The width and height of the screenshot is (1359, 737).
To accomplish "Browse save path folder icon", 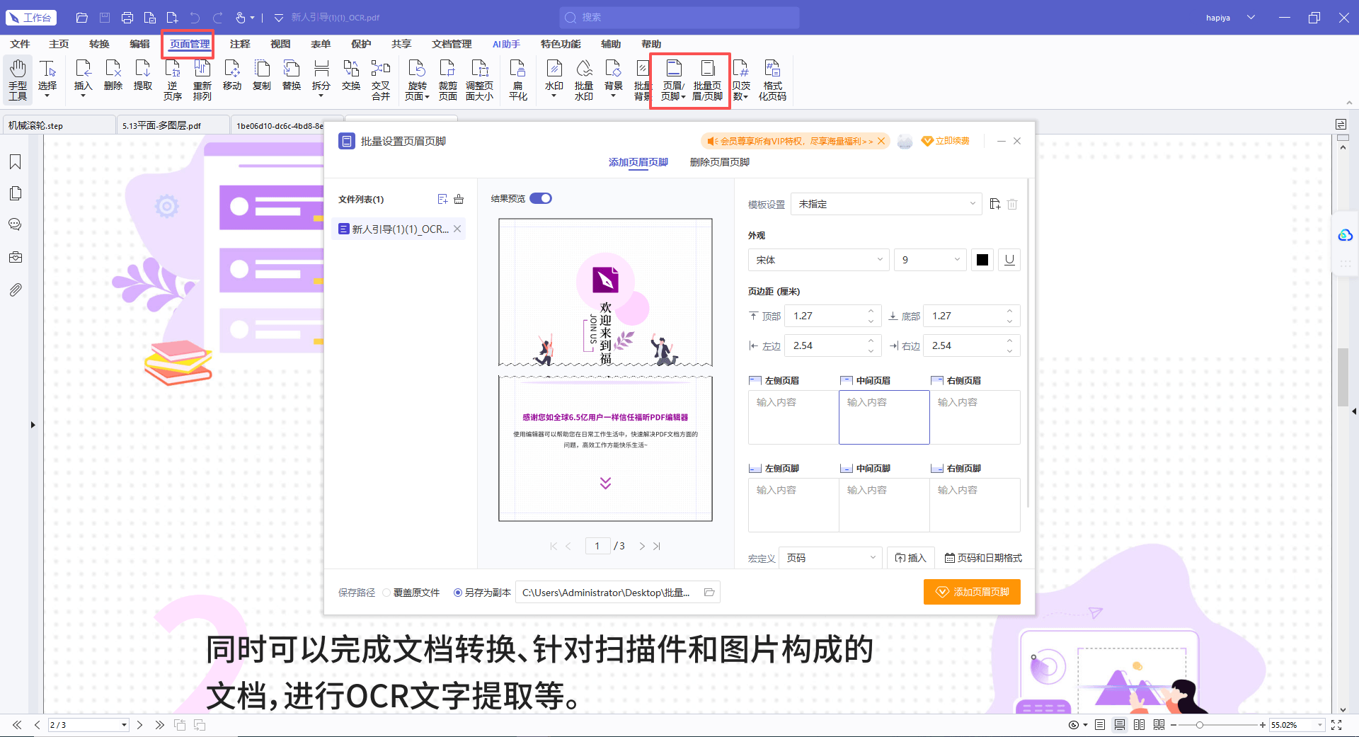I will pos(709,592).
